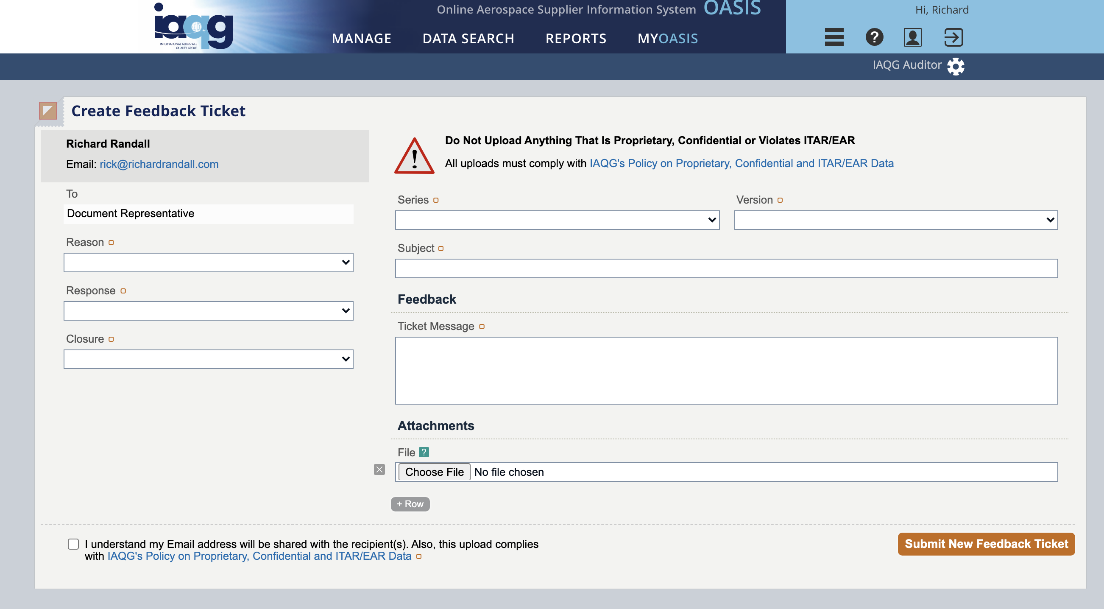Viewport: 1104px width, 609px height.
Task: Open the DATA SEARCH menu
Action: [x=468, y=39]
